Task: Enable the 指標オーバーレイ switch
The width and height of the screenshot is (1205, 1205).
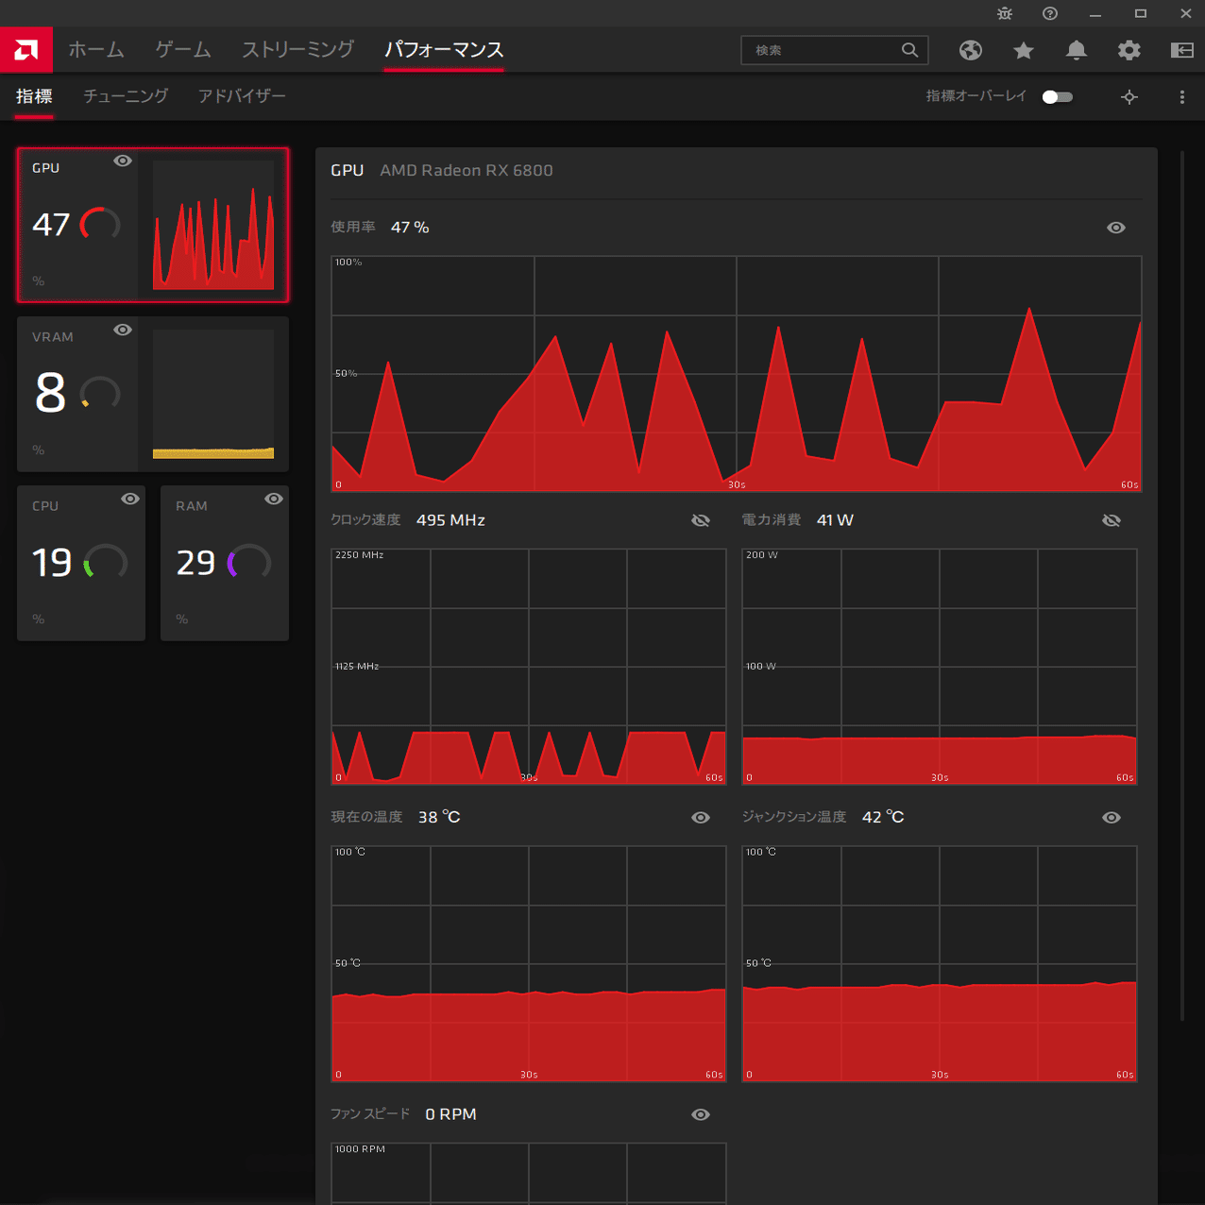Action: [1058, 96]
